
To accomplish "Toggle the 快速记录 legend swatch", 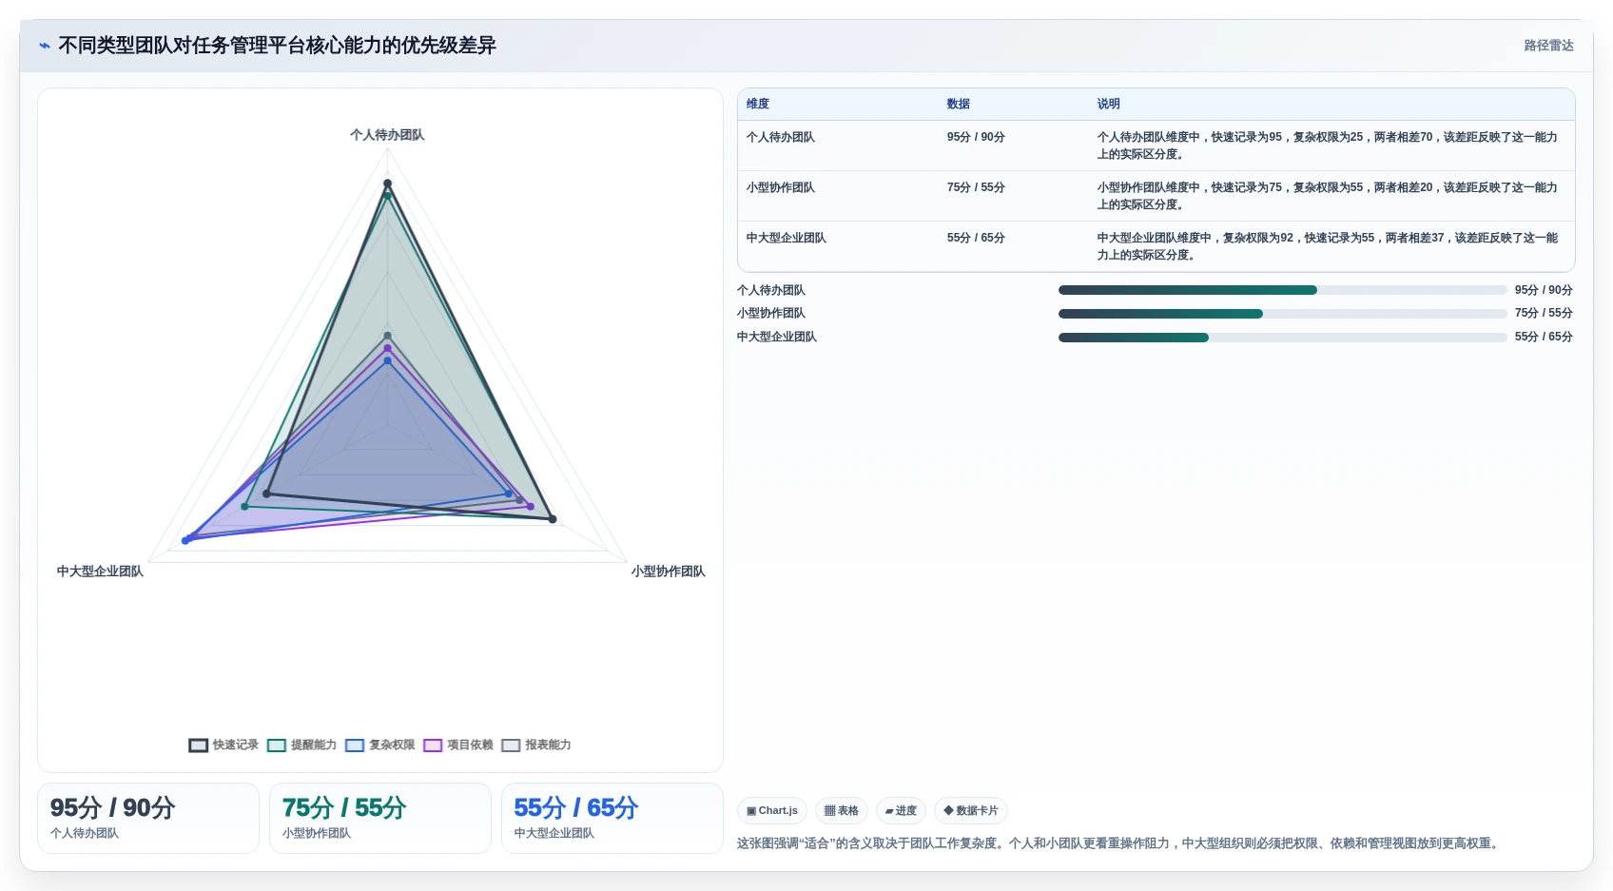I will click(x=198, y=746).
